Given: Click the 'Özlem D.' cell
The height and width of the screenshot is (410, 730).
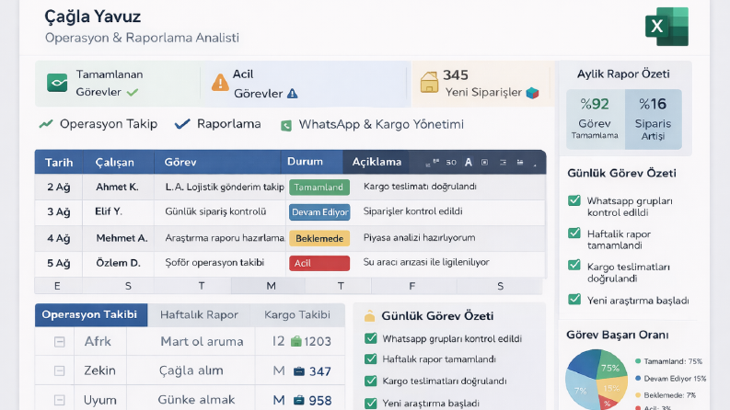Looking at the screenshot, I should 118,263.
